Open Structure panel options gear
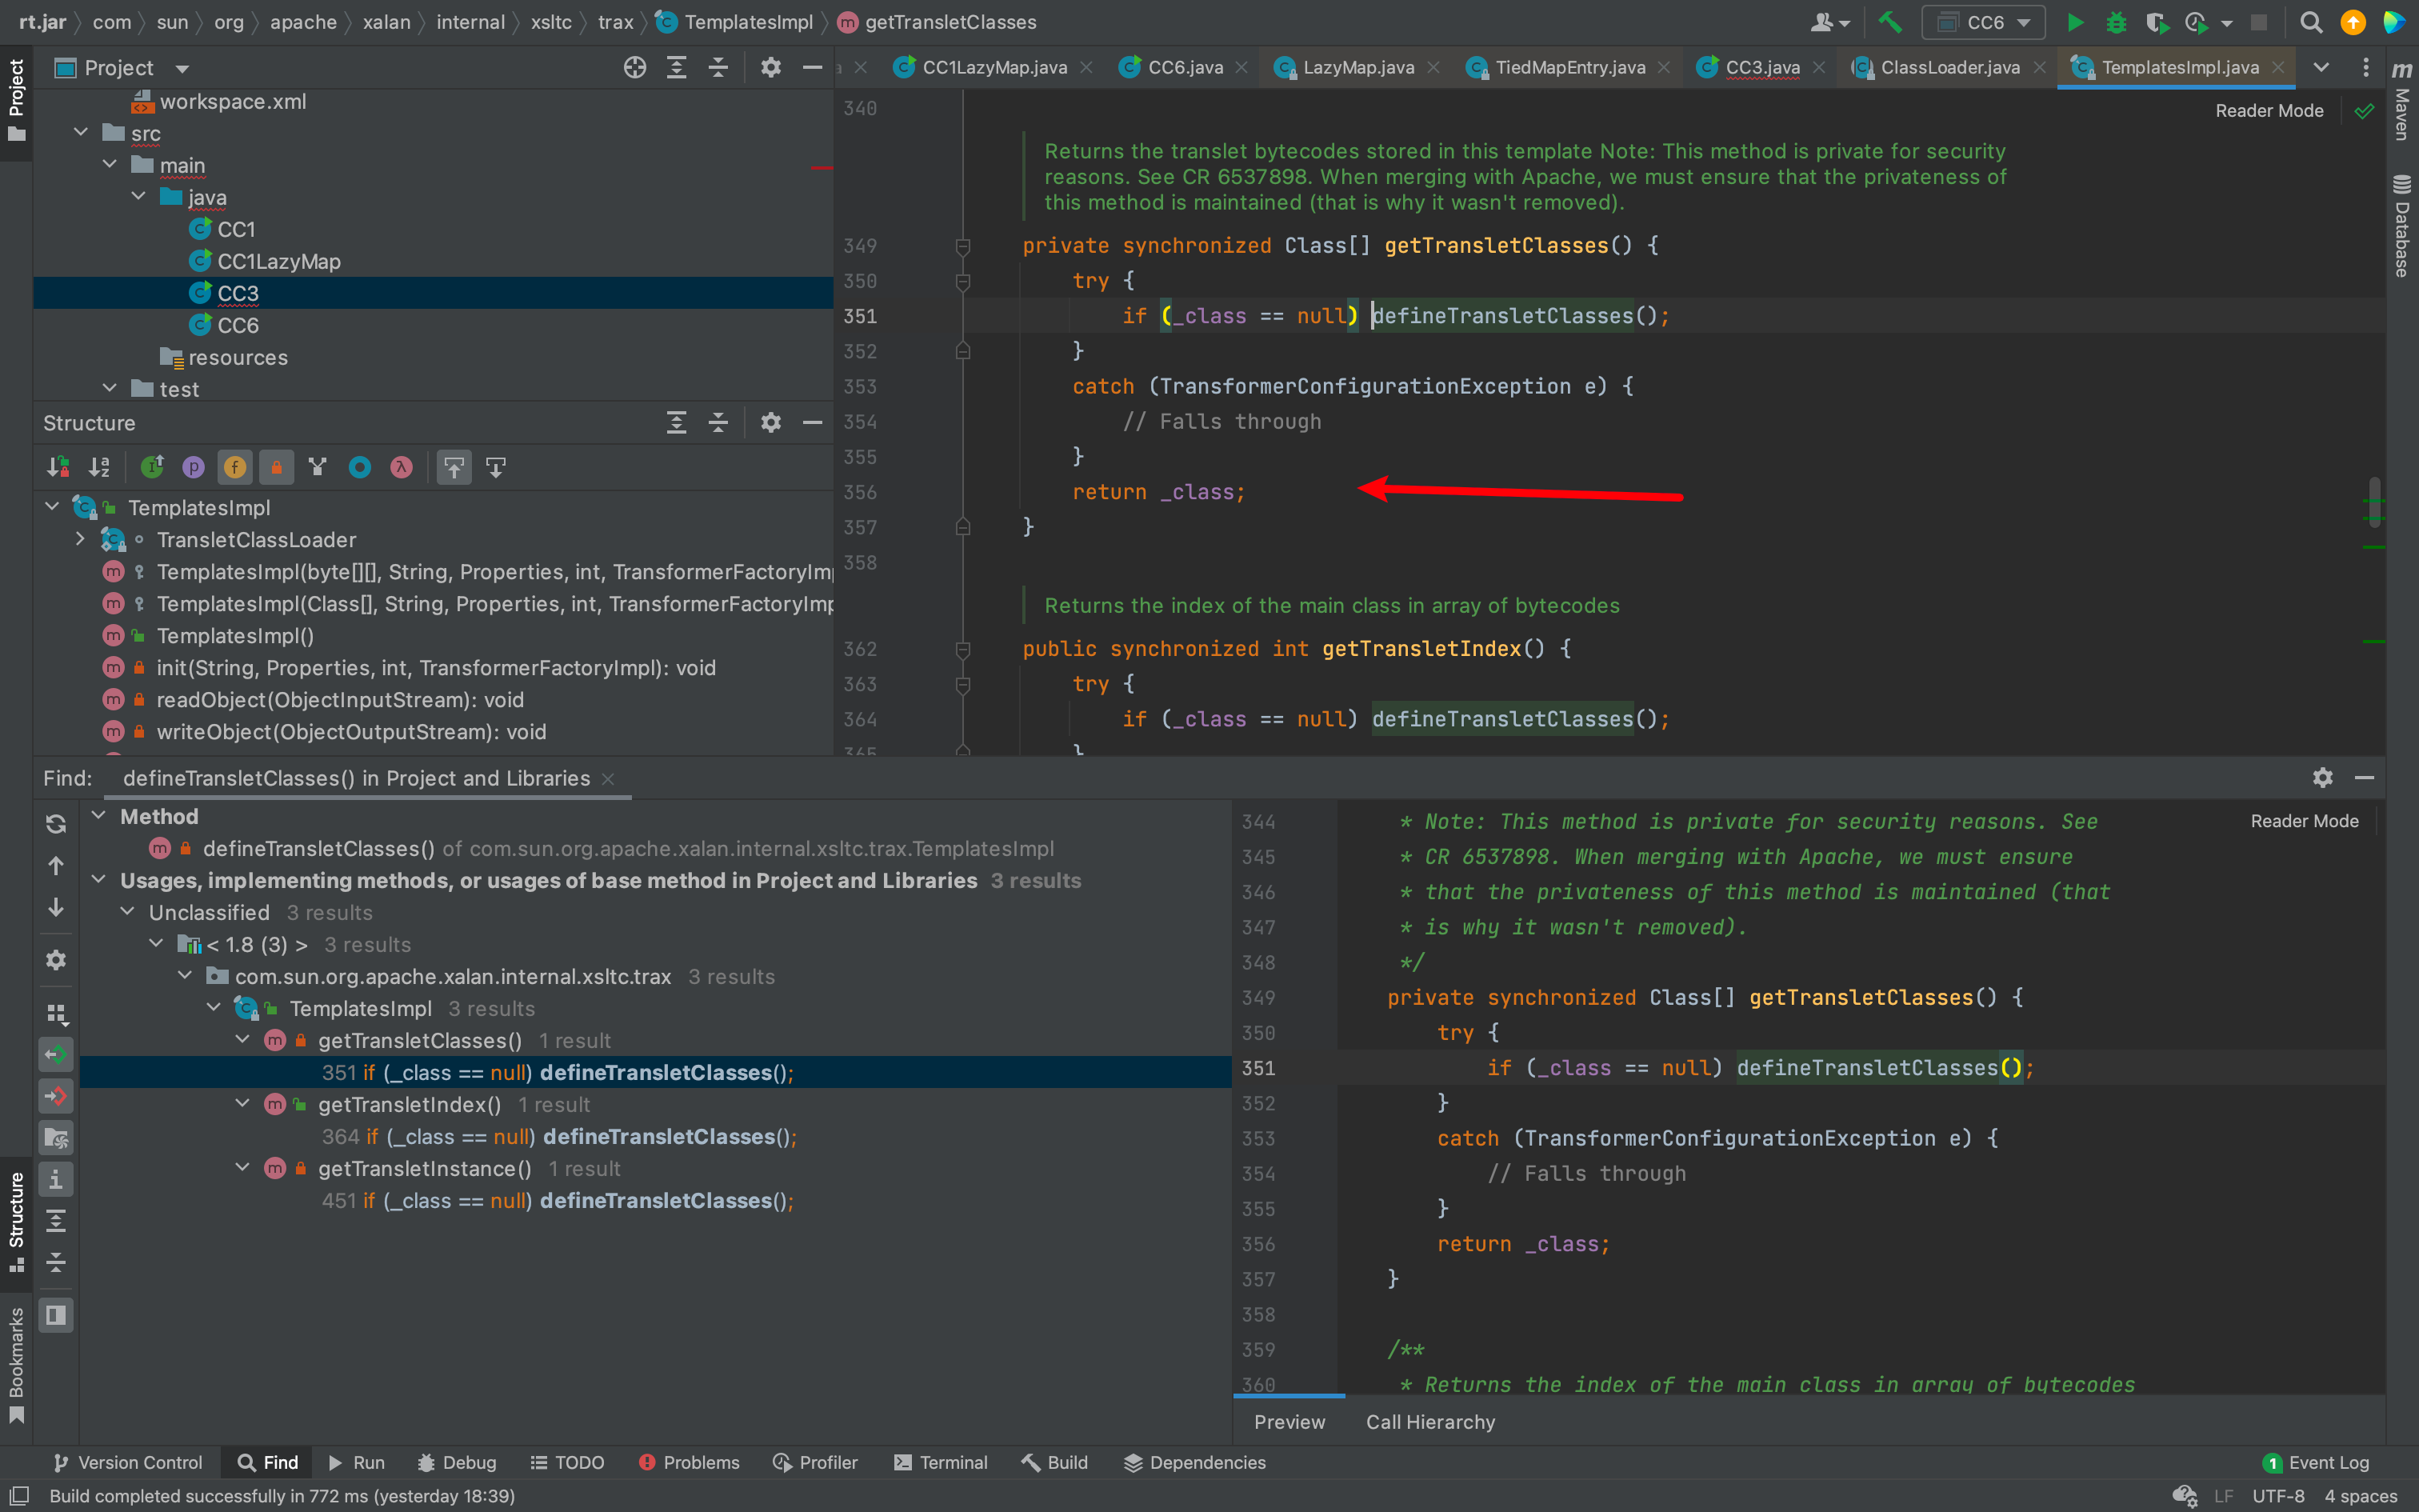 click(x=770, y=422)
